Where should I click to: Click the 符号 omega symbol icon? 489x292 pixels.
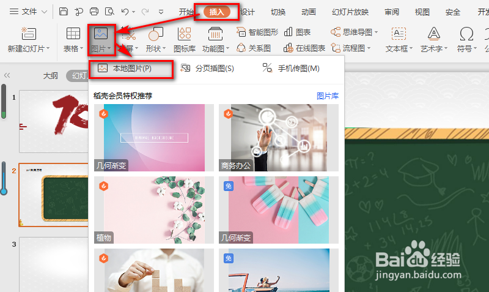[466, 34]
